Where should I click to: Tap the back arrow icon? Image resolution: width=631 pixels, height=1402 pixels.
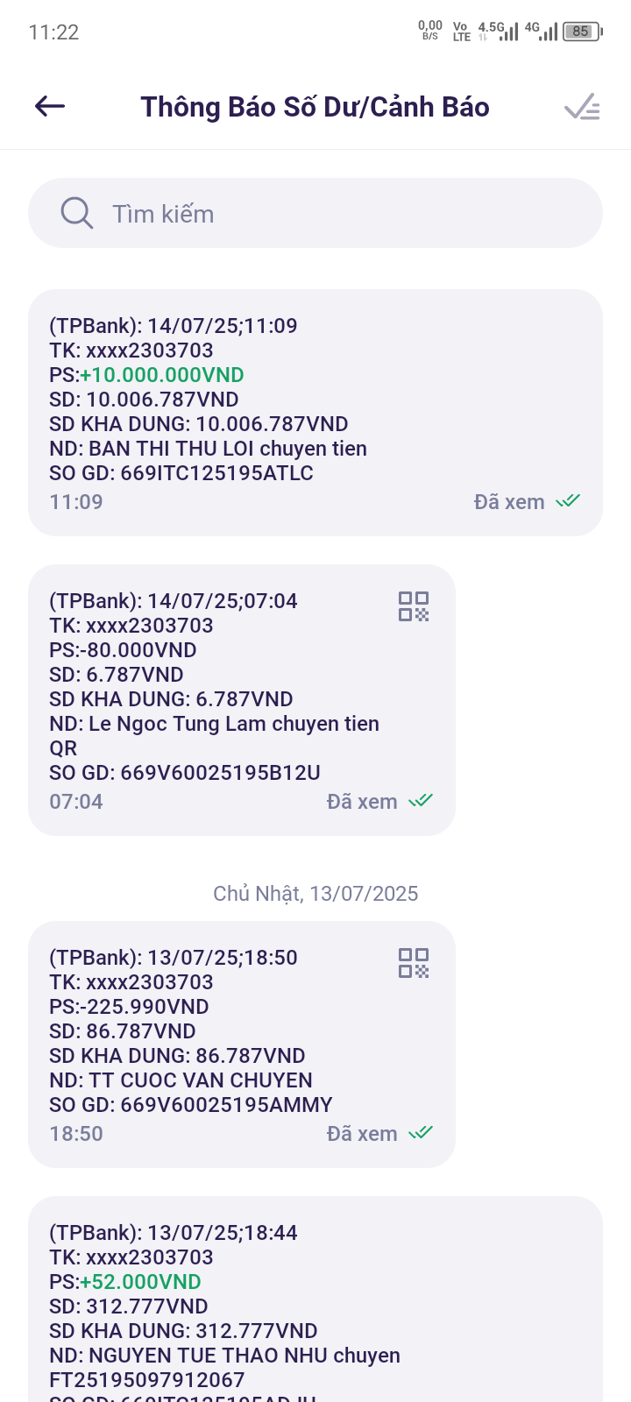tap(50, 107)
